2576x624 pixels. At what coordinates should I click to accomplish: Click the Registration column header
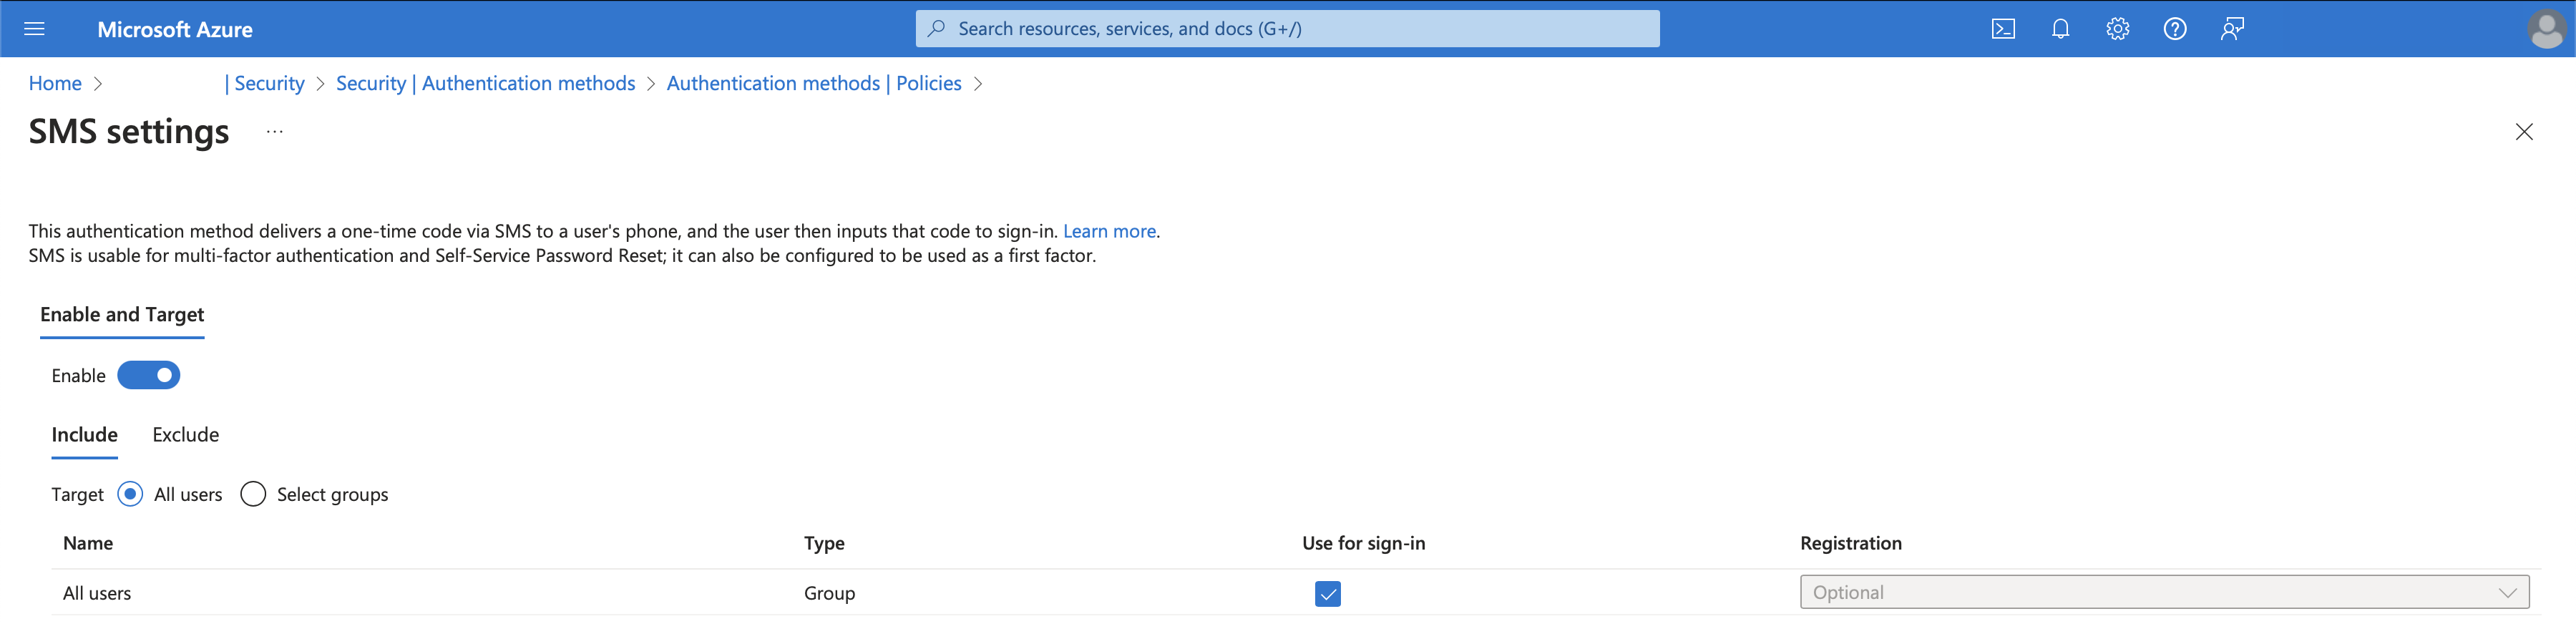pyautogui.click(x=1850, y=543)
